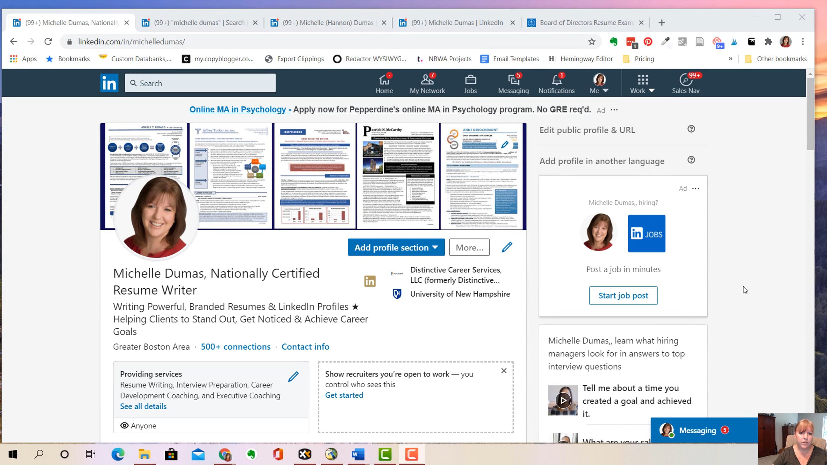Open Online MA in Psychology ad link
The image size is (827, 465).
[x=390, y=110]
